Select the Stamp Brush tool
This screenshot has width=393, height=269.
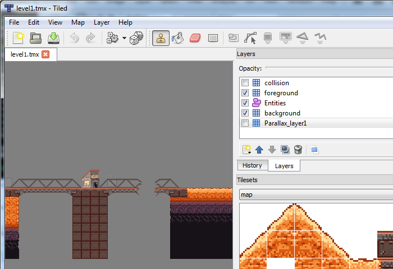click(x=161, y=38)
